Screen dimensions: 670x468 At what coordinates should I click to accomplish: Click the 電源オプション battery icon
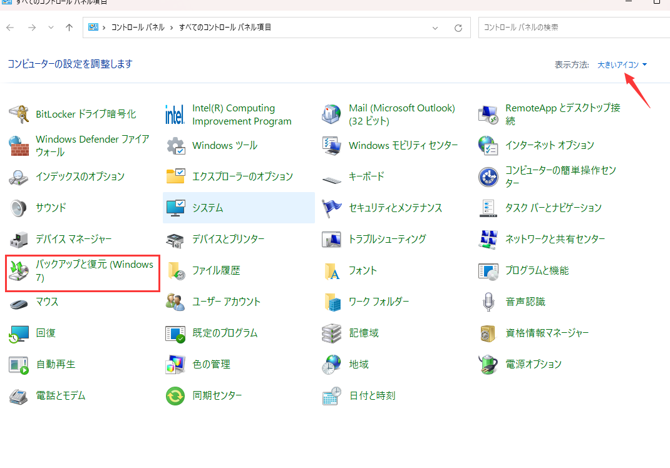point(488,364)
